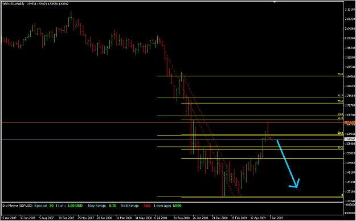Click the 15 Feb 2009 date label
This screenshot has height=221, width=356.
(x=239, y=218)
